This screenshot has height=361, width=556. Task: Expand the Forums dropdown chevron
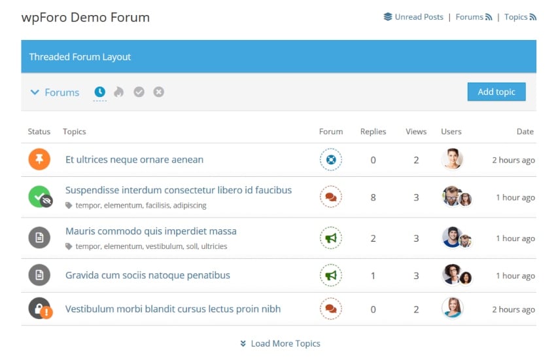(35, 92)
